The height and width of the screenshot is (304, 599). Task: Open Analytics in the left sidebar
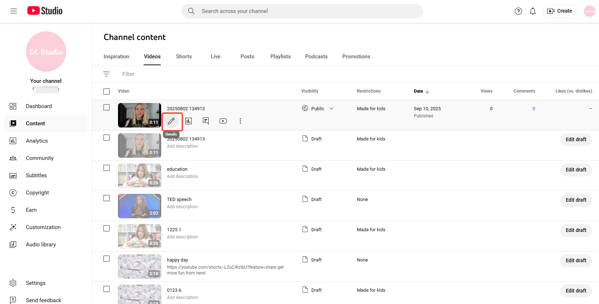point(37,141)
